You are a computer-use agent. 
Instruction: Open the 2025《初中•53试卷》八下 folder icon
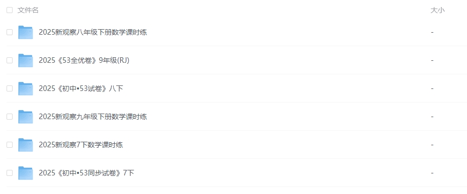point(26,88)
